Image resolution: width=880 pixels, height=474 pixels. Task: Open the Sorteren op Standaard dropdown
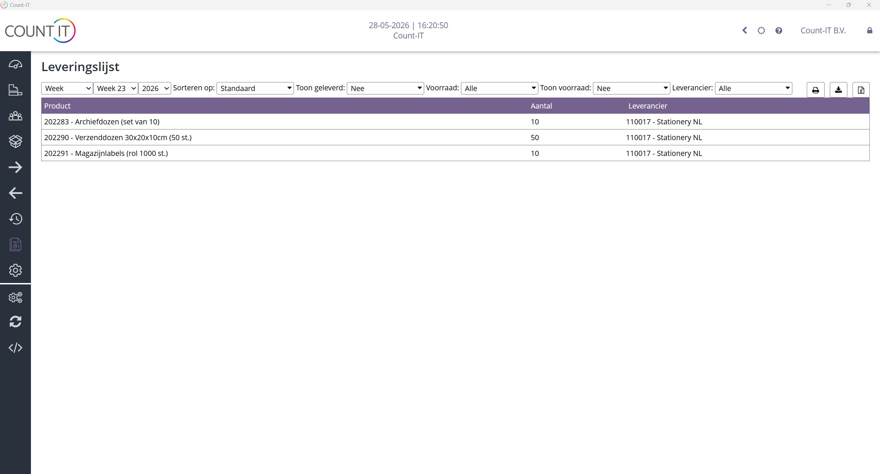point(255,88)
